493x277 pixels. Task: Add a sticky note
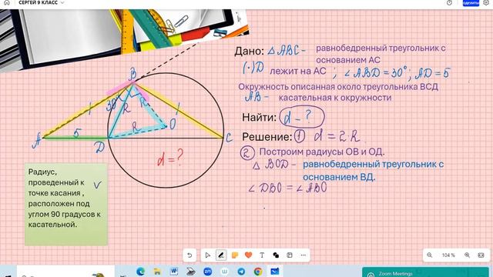coord(234,255)
